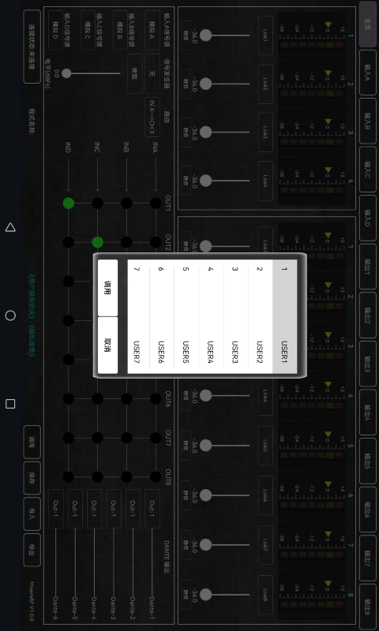Tap the Android home circle icon

[x=10, y=315]
